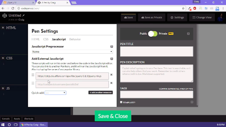
Task: Open Task View on taskbar
Action: tap(15, 125)
